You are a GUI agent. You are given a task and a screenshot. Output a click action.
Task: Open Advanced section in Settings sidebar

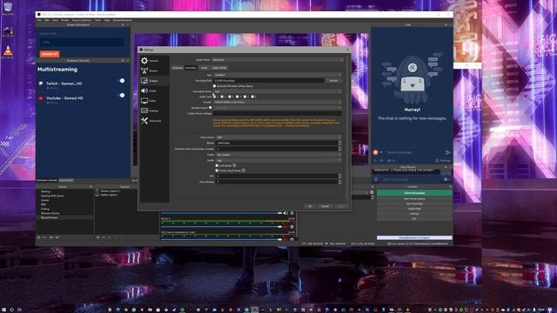click(x=154, y=121)
